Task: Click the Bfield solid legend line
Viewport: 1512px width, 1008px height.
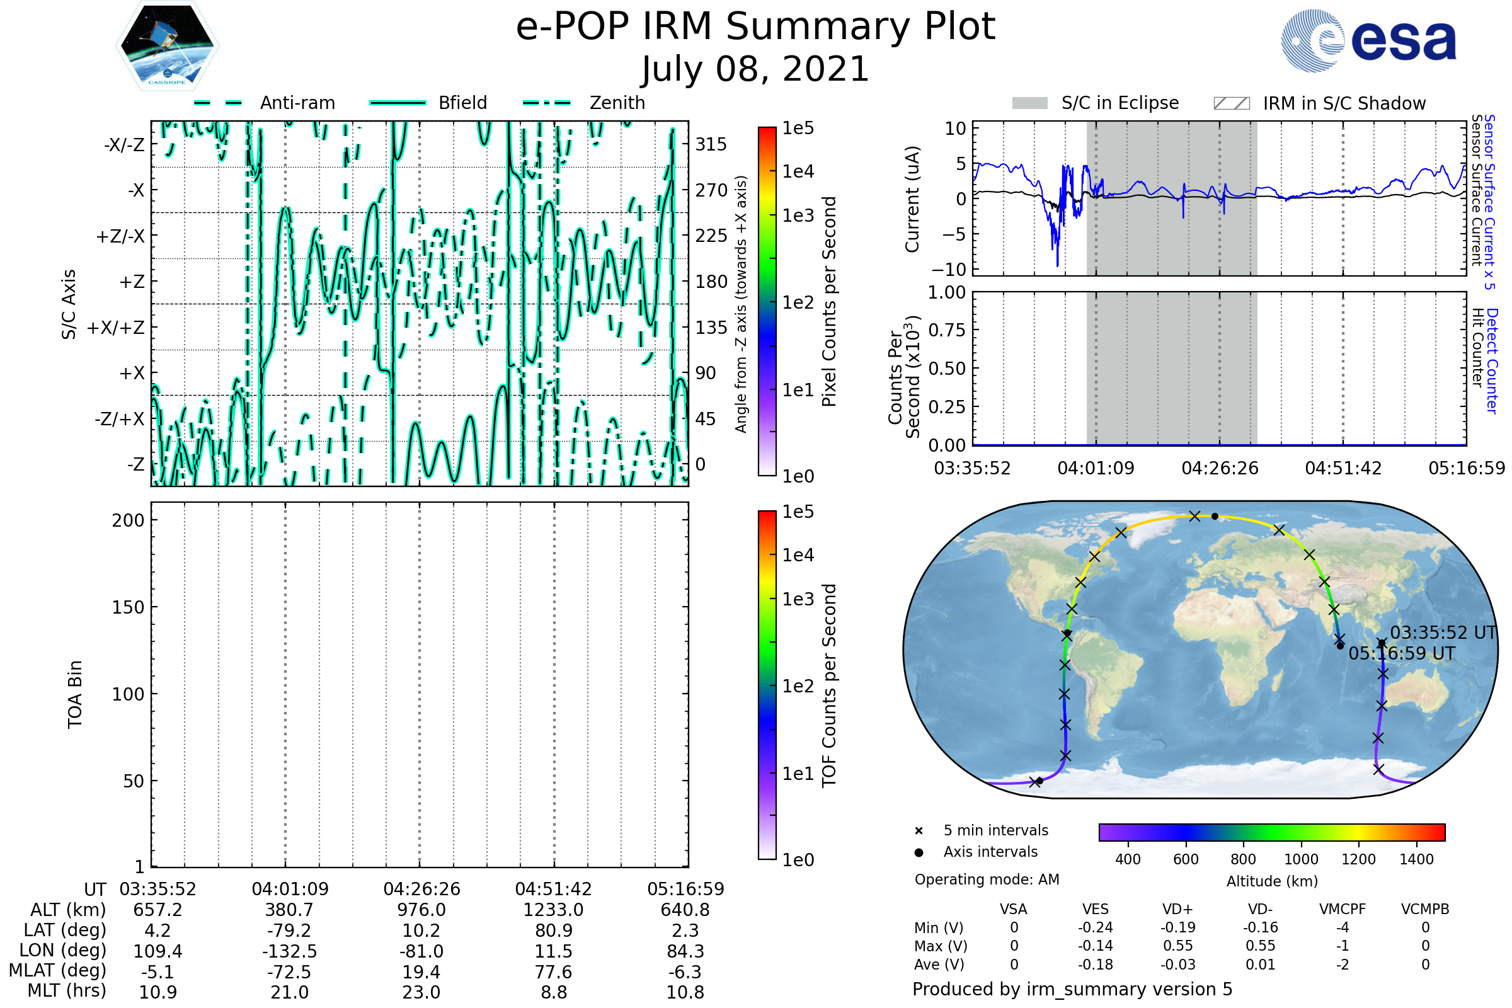Action: pos(398,103)
